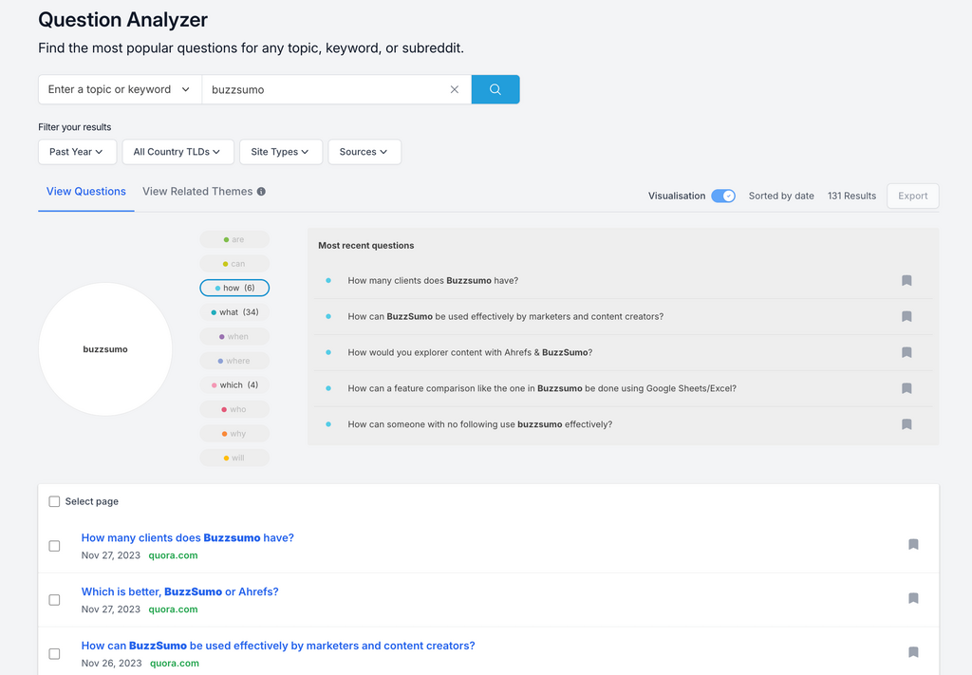Image resolution: width=972 pixels, height=675 pixels.
Task: Open 'How can BuzzSumo be used effectively' link
Action: (278, 646)
